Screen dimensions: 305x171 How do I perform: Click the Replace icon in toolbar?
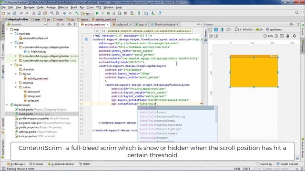tap(58, 13)
